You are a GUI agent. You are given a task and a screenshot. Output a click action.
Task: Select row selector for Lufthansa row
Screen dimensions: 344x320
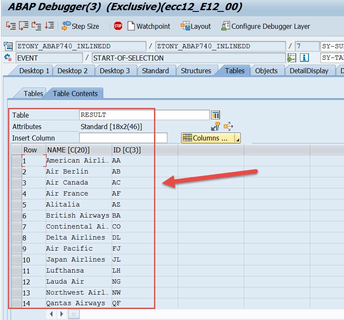17,270
